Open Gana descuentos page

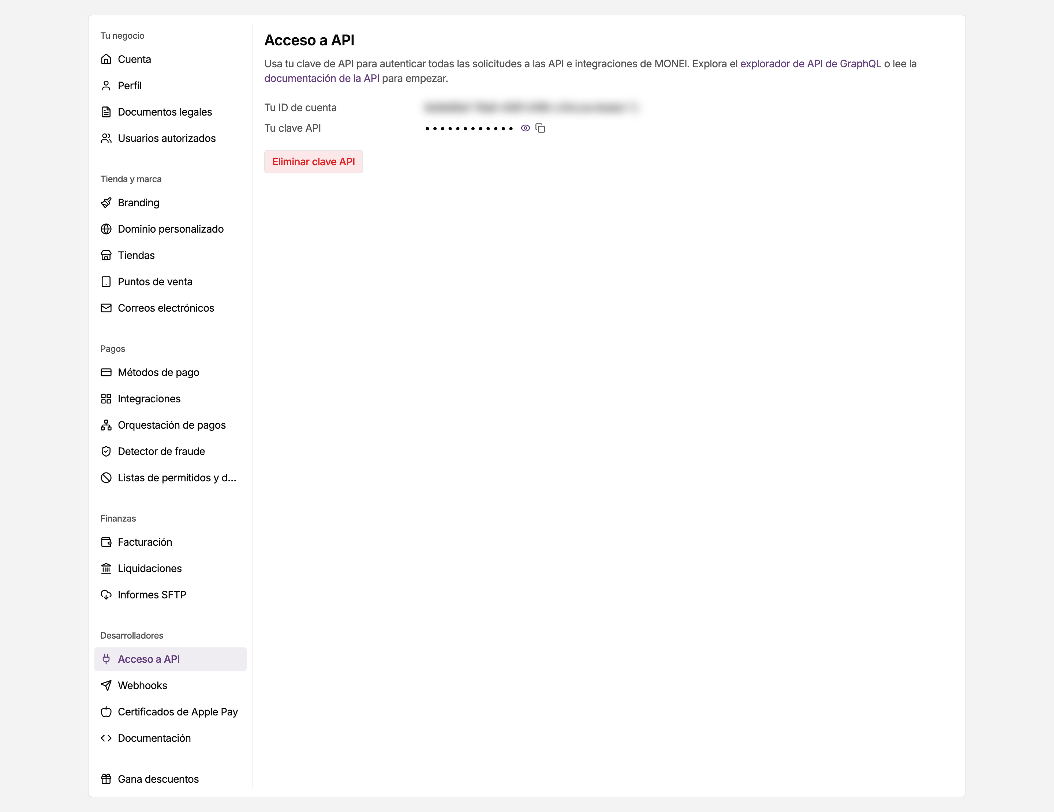[x=170, y=779]
